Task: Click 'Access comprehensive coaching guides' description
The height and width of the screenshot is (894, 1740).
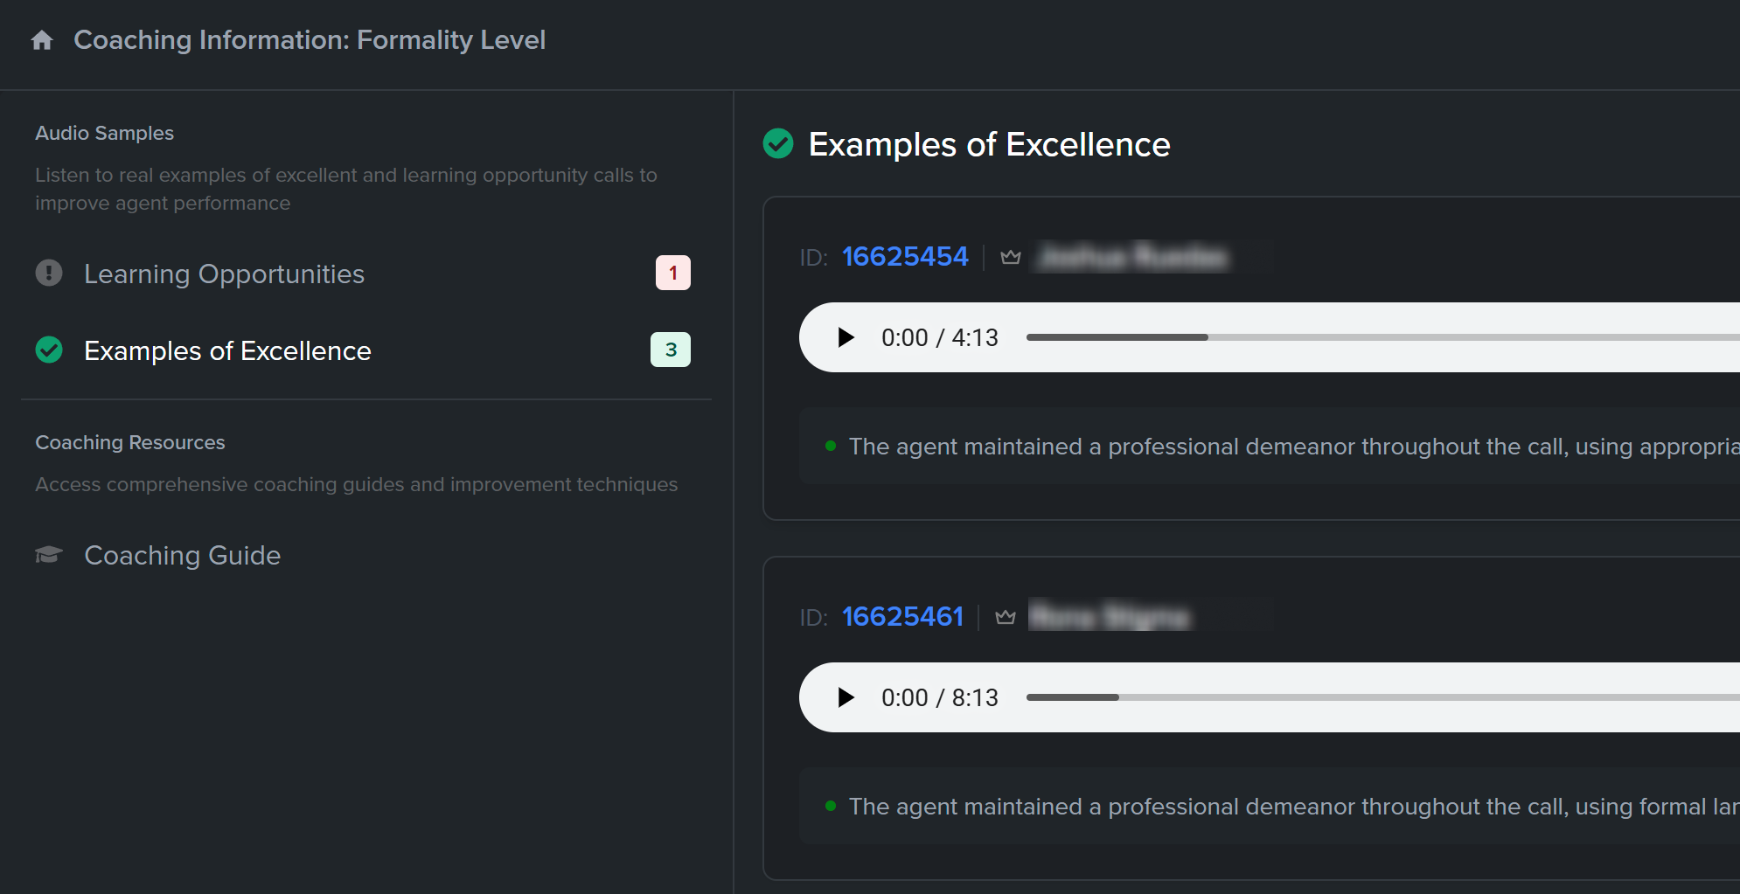Action: click(x=356, y=484)
